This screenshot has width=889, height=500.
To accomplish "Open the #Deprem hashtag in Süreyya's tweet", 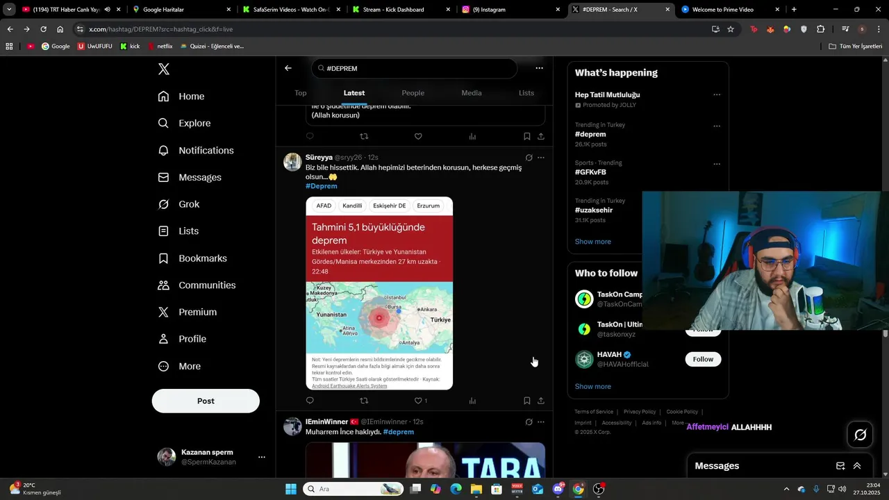I will (x=322, y=186).
